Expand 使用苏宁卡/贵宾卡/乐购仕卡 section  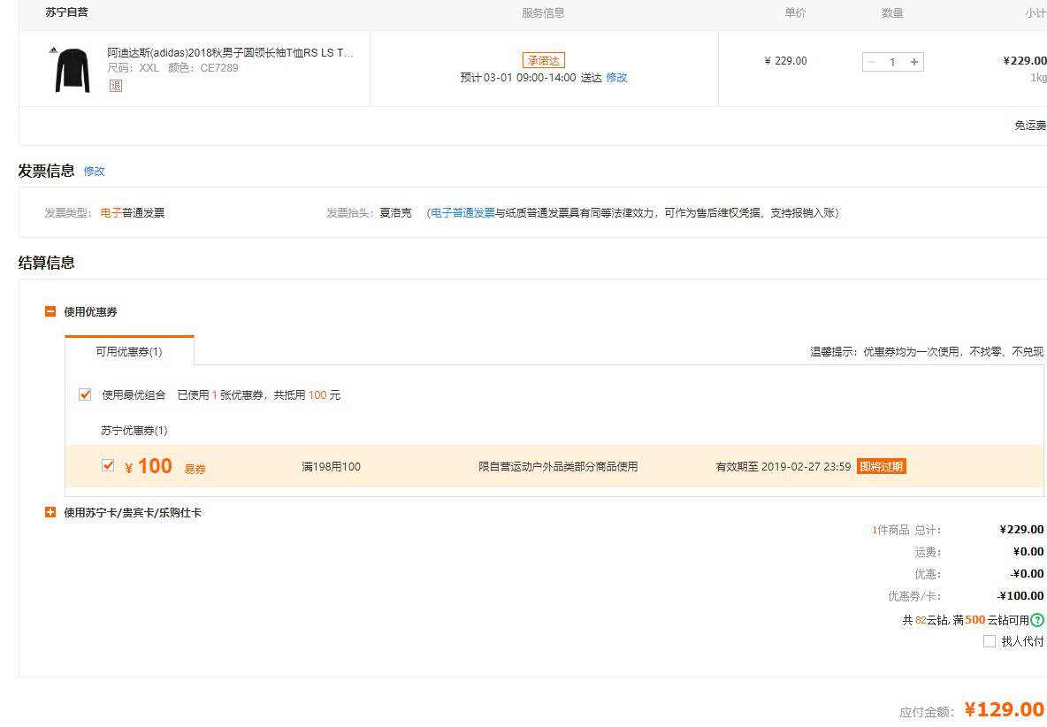click(x=50, y=513)
